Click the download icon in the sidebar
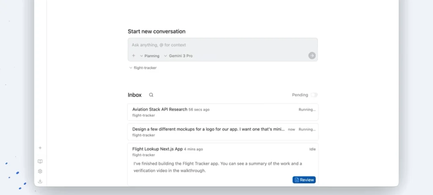This screenshot has width=433, height=195. tap(40, 181)
